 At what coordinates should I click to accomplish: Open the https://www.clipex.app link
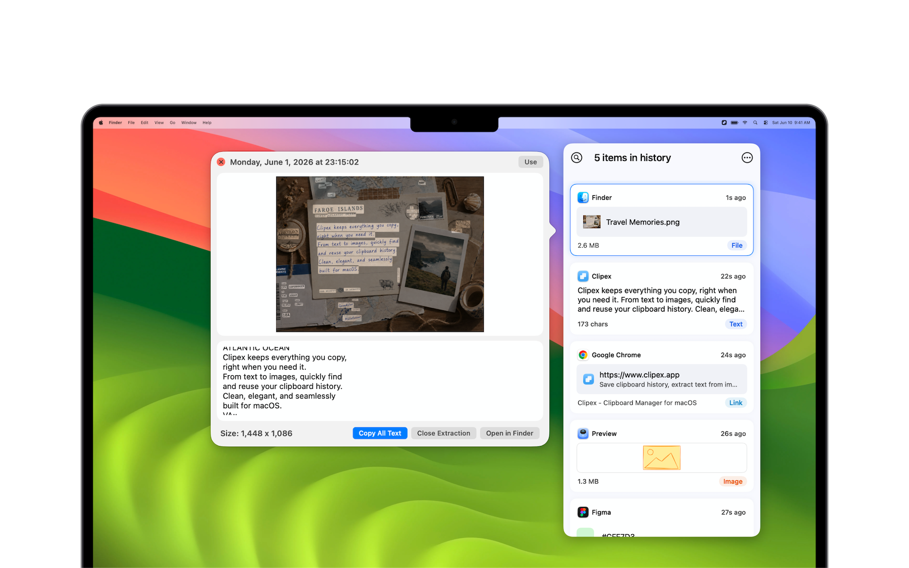(x=639, y=375)
